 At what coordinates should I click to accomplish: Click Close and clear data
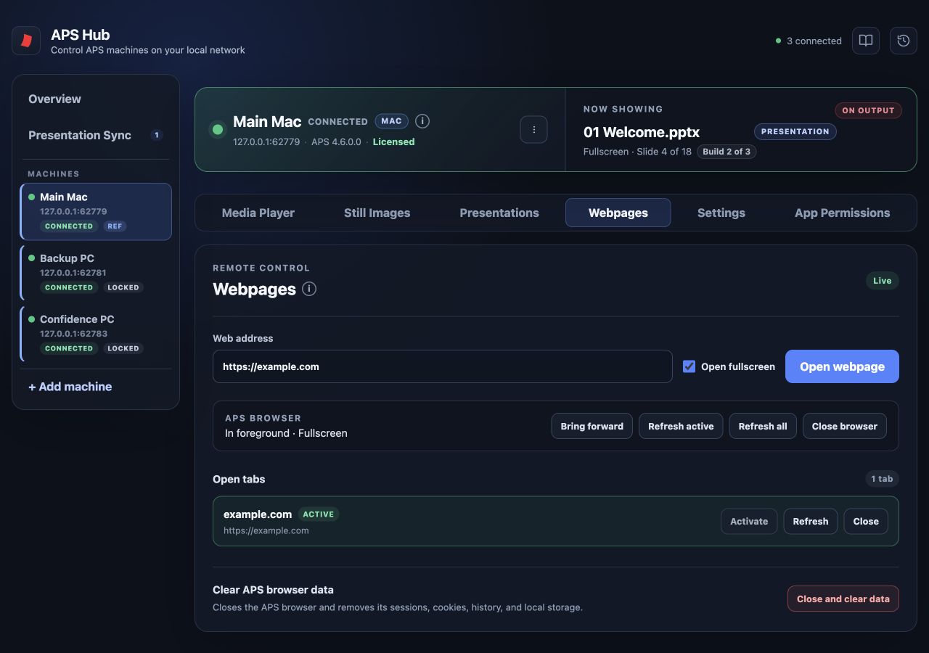(843, 599)
